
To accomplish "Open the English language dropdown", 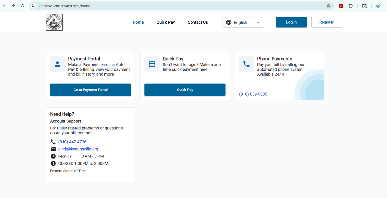I will (242, 22).
